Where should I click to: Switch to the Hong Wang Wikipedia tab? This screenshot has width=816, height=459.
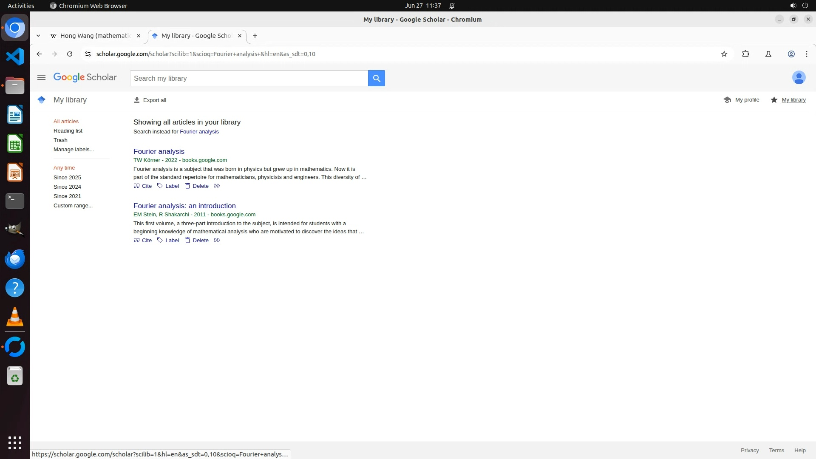[95, 36]
